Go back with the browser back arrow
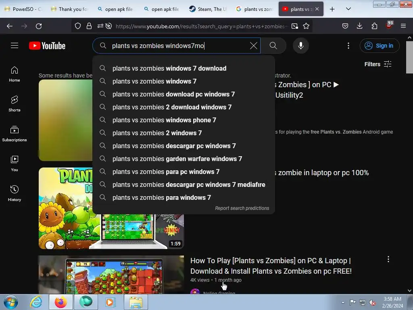Screen dimensions: 413x310 tap(10, 26)
